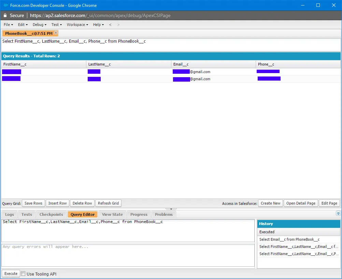Select 'Select Email__c from PhoneBook__c' history entry
This screenshot has width=342, height=279.
coord(289,239)
